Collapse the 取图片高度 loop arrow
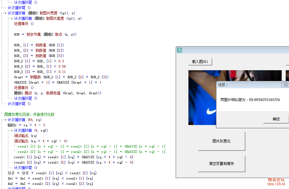The width and height of the screenshot is (289, 189). pyautogui.click(x=12, y=18)
